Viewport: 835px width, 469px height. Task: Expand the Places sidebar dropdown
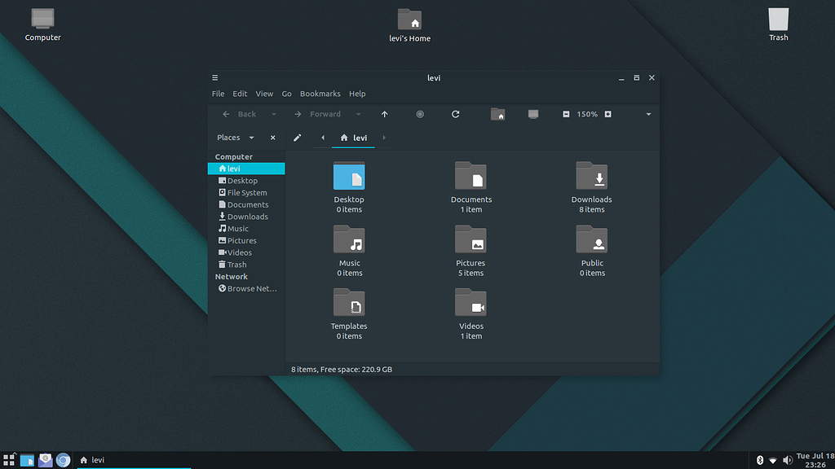[x=251, y=138]
